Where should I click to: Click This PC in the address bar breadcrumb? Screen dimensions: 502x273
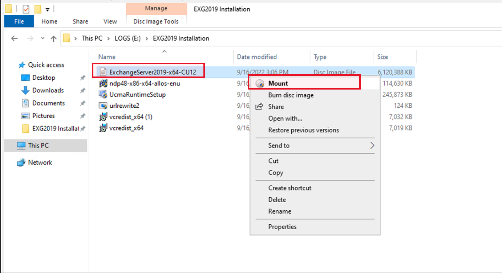click(92, 38)
